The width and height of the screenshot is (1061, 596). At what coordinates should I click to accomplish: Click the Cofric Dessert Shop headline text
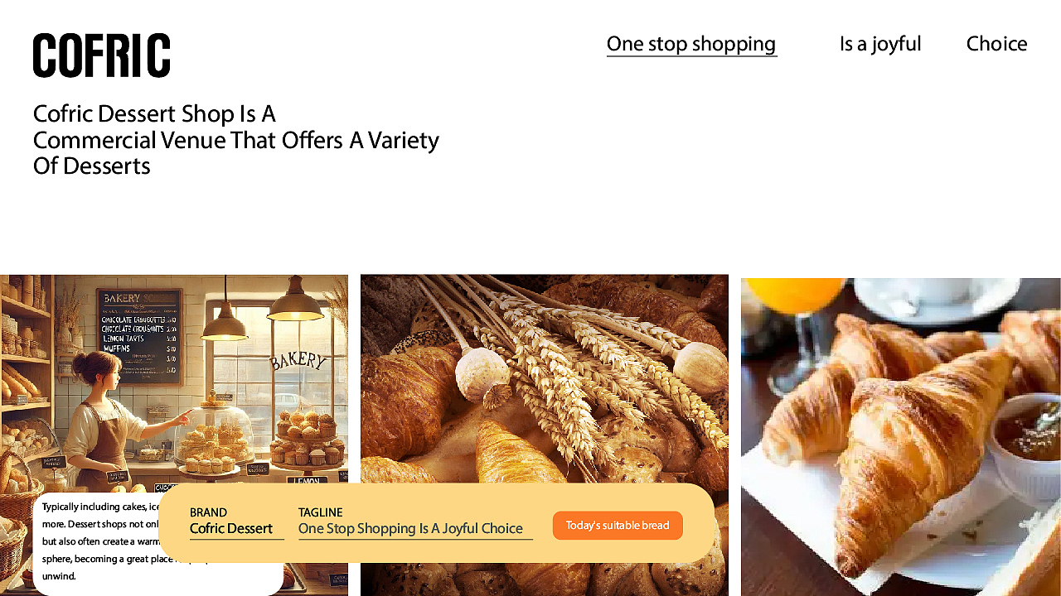pos(236,139)
